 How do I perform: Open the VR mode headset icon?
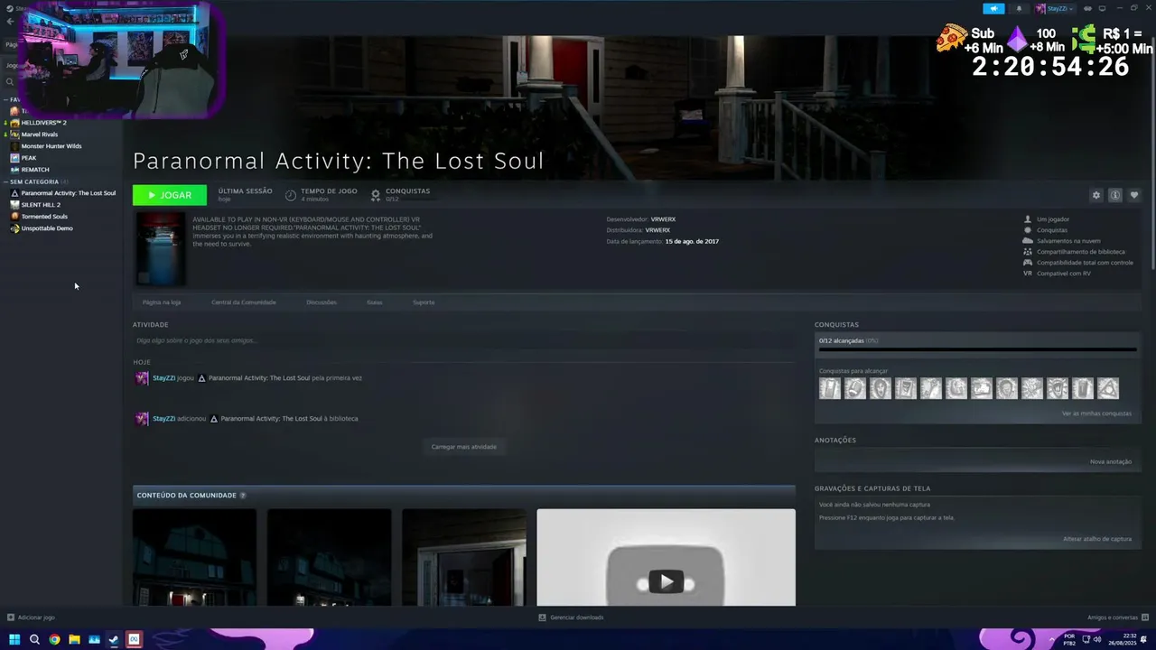[x=1087, y=8]
